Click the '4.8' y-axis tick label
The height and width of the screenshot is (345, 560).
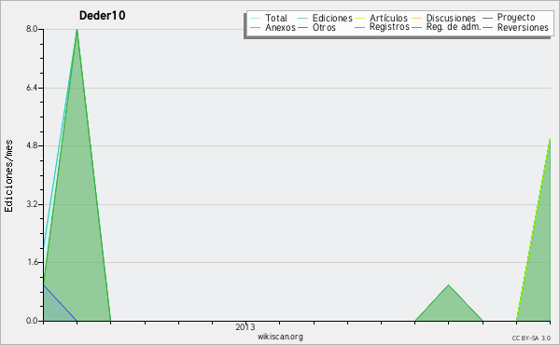32,145
